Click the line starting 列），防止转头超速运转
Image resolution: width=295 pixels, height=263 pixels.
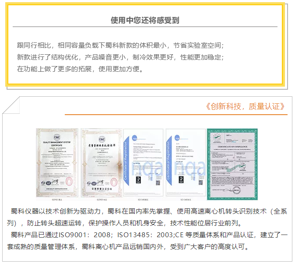[x=125, y=223]
